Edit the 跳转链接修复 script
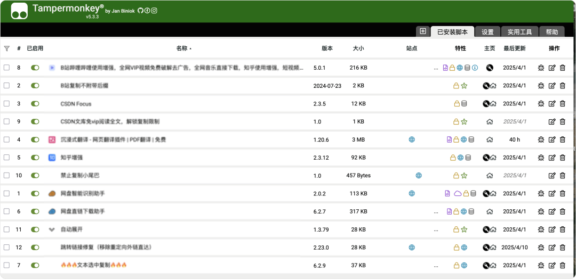 pos(552,248)
